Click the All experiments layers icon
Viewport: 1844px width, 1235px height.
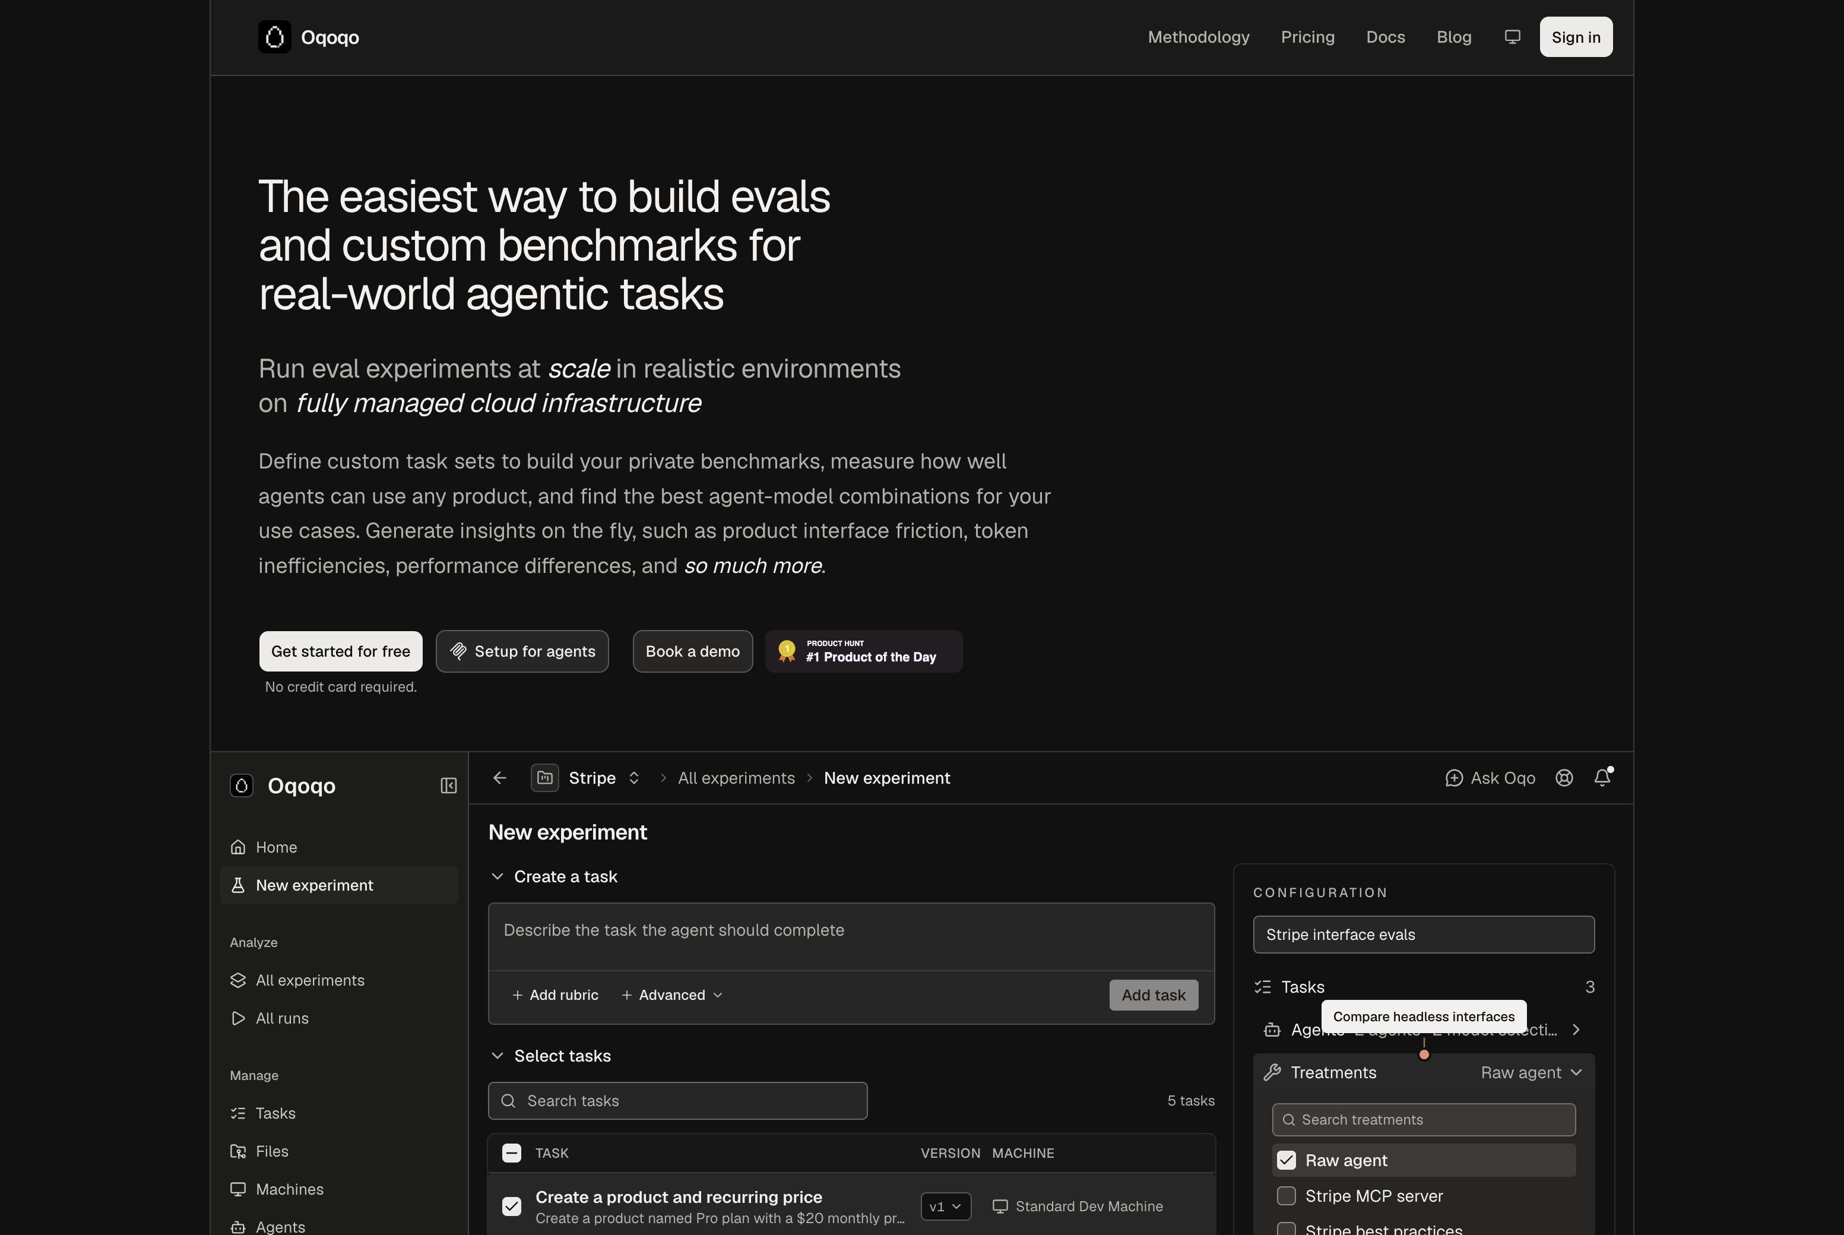pos(238,980)
